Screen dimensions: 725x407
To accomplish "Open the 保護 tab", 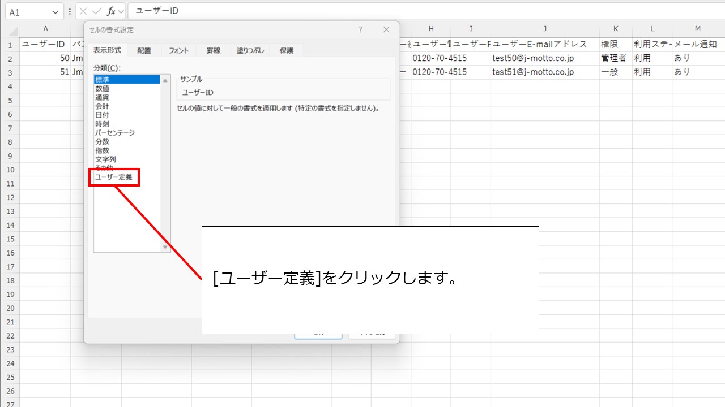I will point(287,51).
